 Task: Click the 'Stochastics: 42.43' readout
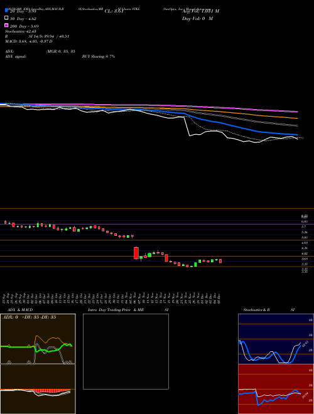pyautogui.click(x=20, y=31)
